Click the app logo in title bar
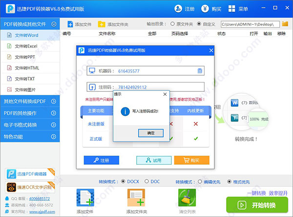 (10, 9)
